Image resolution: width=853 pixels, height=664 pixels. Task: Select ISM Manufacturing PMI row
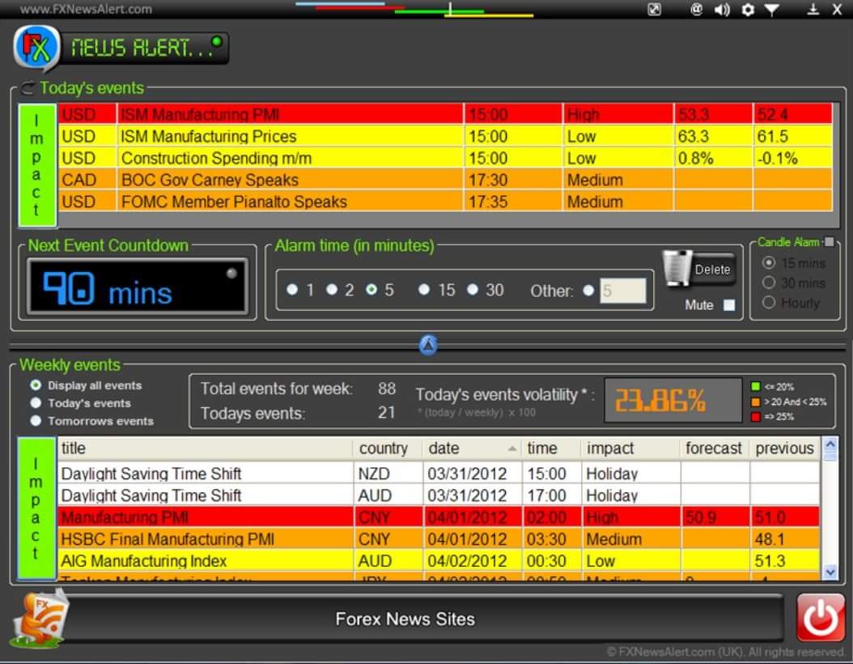coord(445,114)
